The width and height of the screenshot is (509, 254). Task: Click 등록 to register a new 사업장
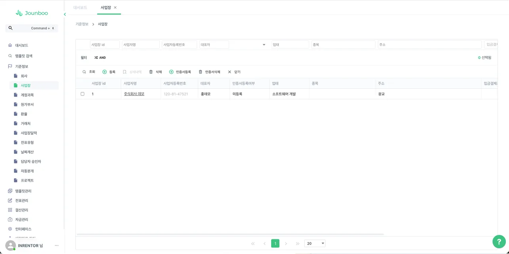pyautogui.click(x=109, y=72)
